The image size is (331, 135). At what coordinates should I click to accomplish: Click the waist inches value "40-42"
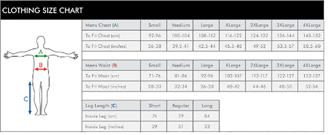coord(233,87)
